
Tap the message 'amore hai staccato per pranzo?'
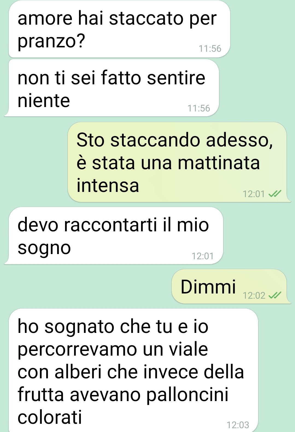click(119, 29)
